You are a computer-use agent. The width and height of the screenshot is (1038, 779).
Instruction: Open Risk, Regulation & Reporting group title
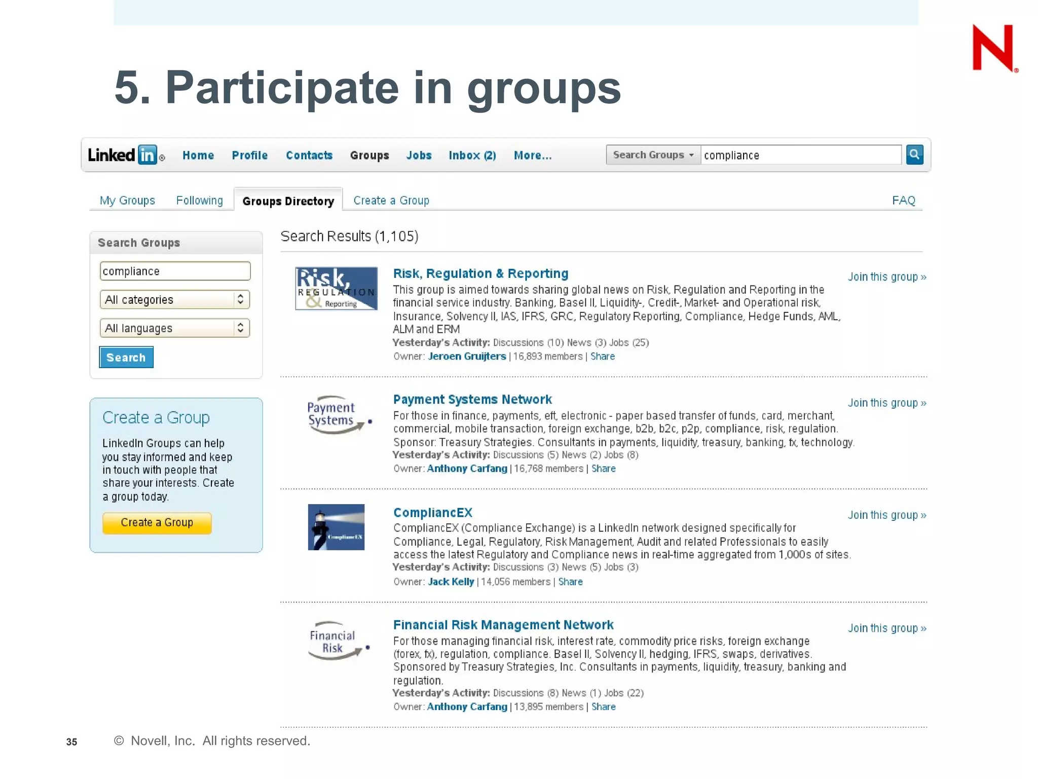(480, 273)
